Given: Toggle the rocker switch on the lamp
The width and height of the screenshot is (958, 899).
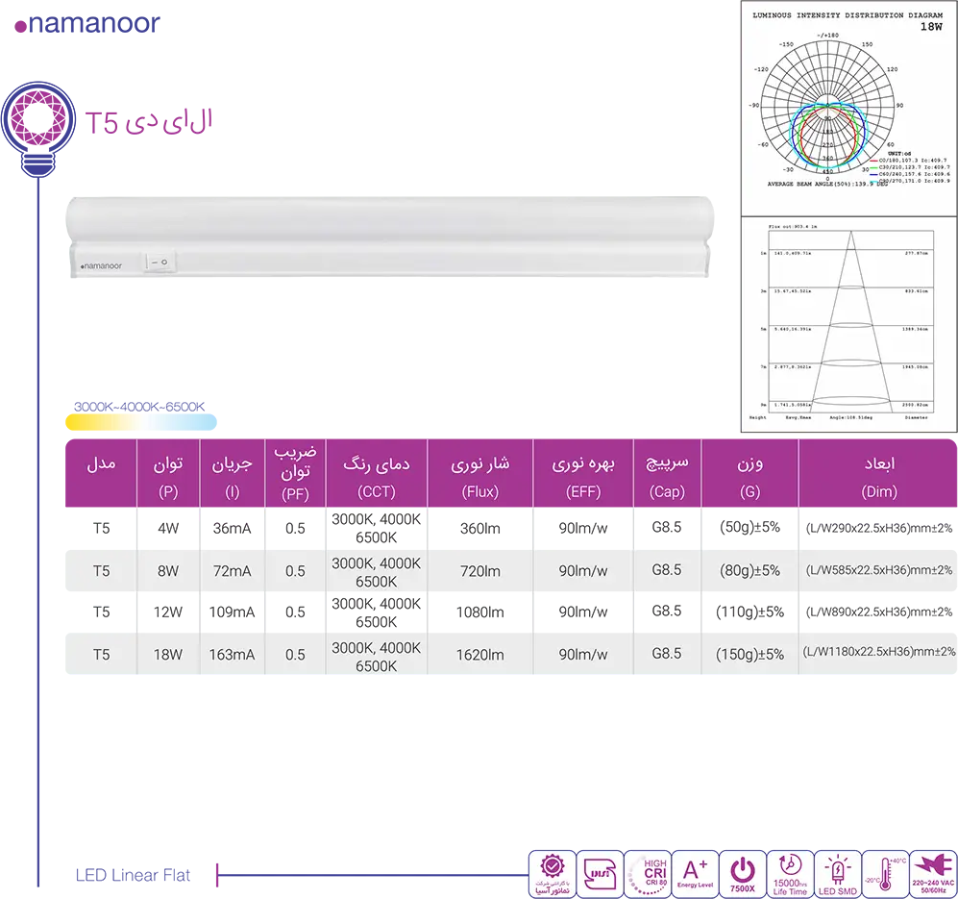Looking at the screenshot, I should [x=158, y=261].
